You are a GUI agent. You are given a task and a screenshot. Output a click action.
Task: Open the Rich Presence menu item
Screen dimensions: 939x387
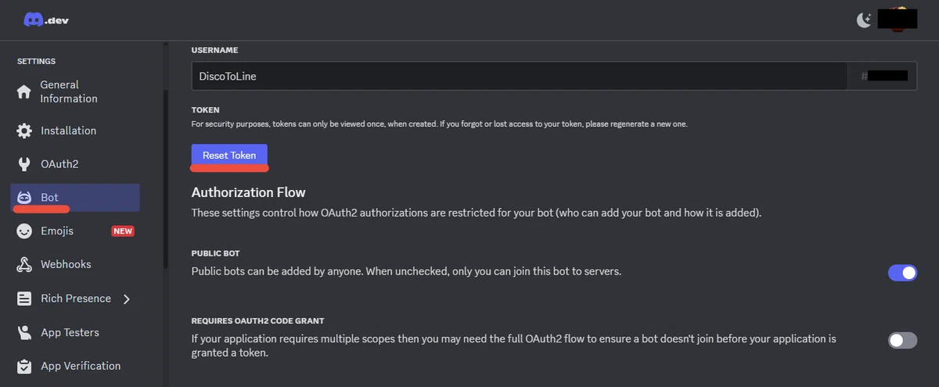point(75,299)
